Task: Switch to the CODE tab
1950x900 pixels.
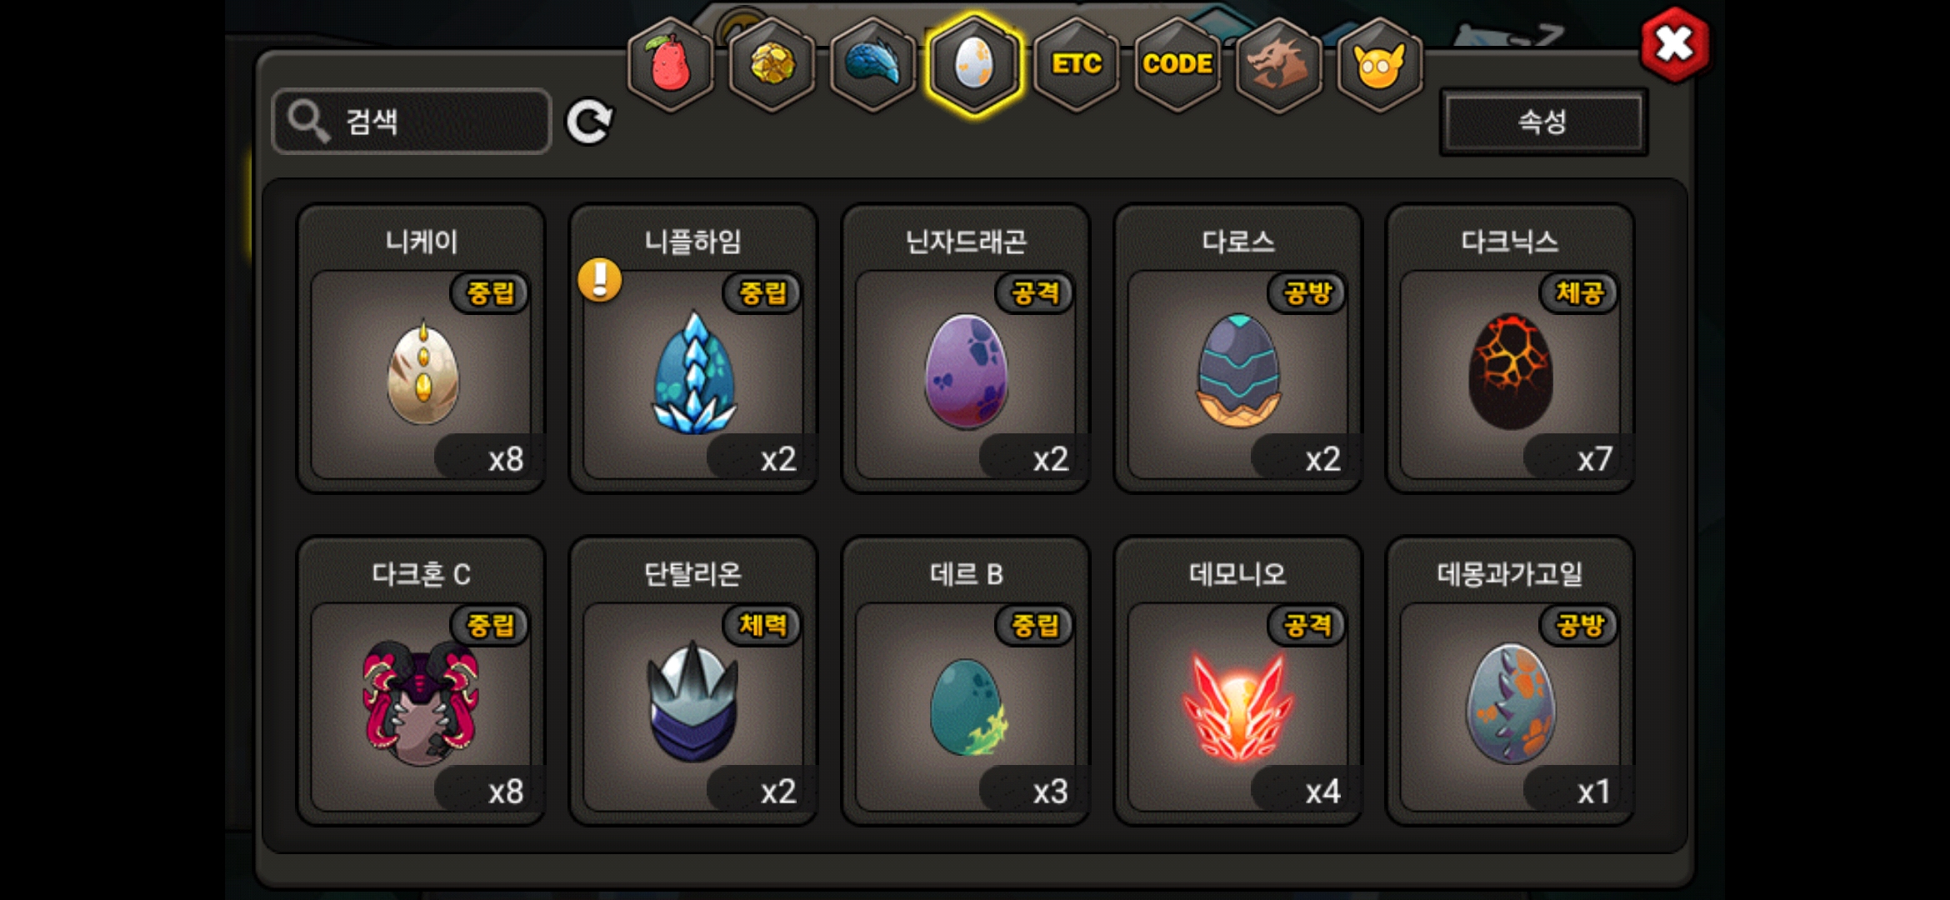Action: pos(1177,64)
